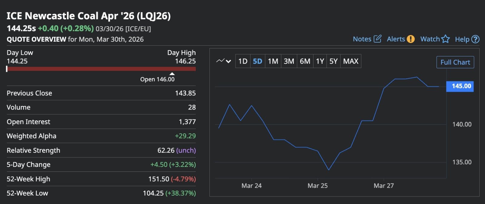Screen dimensions: 485x204
Task: Open the Alerts link
Action: [396, 39]
